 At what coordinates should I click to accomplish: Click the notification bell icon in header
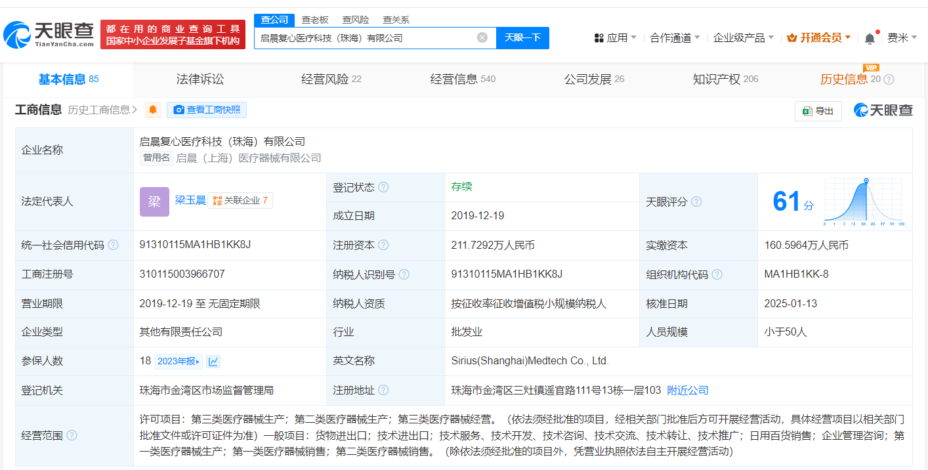(x=870, y=38)
